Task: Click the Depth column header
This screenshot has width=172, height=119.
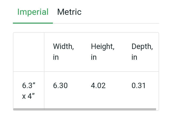Action: (142, 52)
